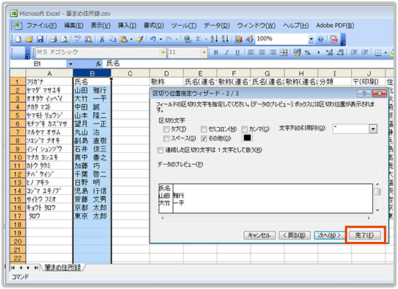Open the font name dropdown

click(163, 52)
